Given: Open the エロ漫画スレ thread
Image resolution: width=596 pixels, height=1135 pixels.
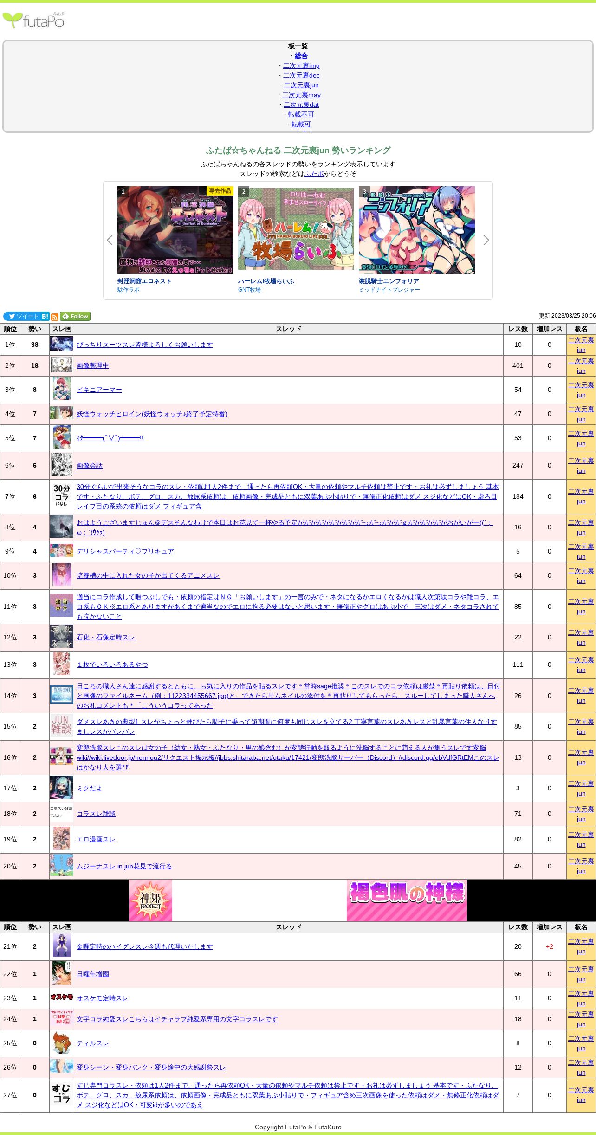Looking at the screenshot, I should [x=96, y=839].
